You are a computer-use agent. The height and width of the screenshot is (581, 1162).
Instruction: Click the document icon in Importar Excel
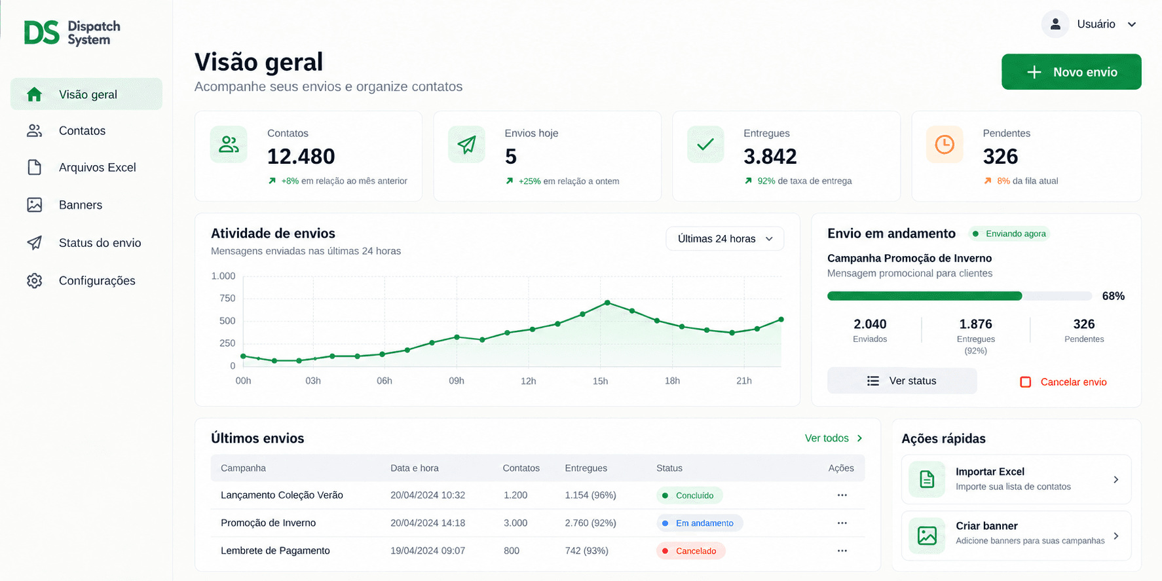pos(927,479)
